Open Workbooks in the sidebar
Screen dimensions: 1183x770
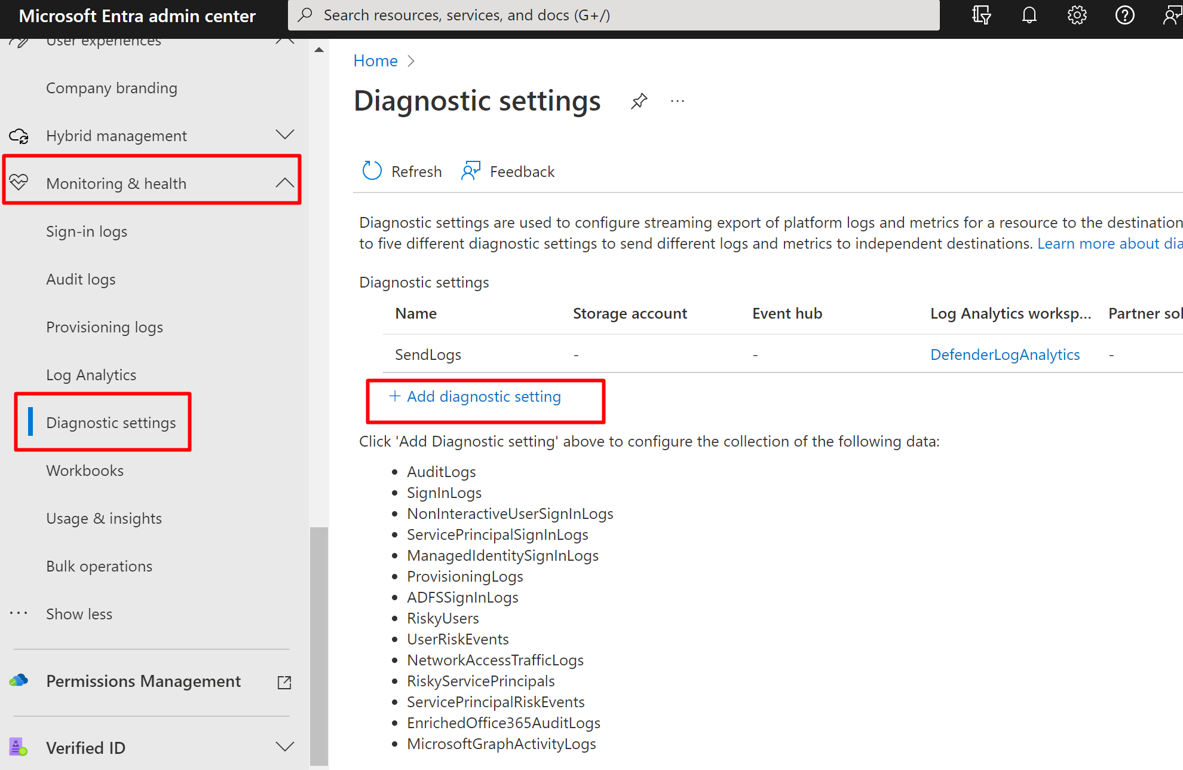coord(85,470)
